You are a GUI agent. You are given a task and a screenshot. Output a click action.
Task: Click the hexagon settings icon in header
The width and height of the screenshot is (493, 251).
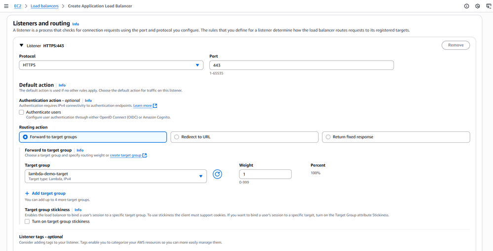tap(477, 6)
